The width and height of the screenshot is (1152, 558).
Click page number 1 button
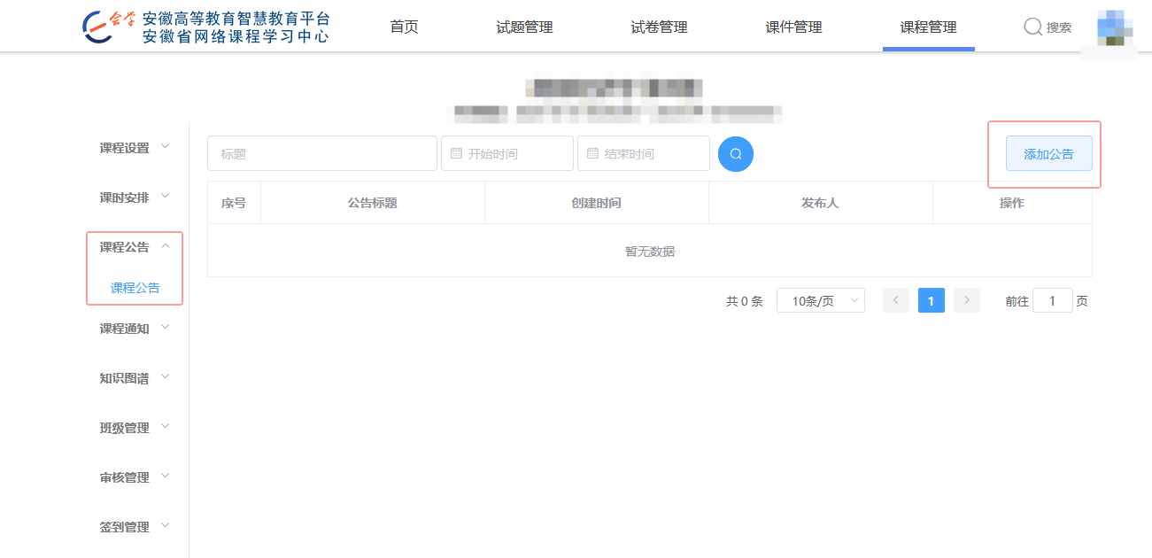point(931,301)
